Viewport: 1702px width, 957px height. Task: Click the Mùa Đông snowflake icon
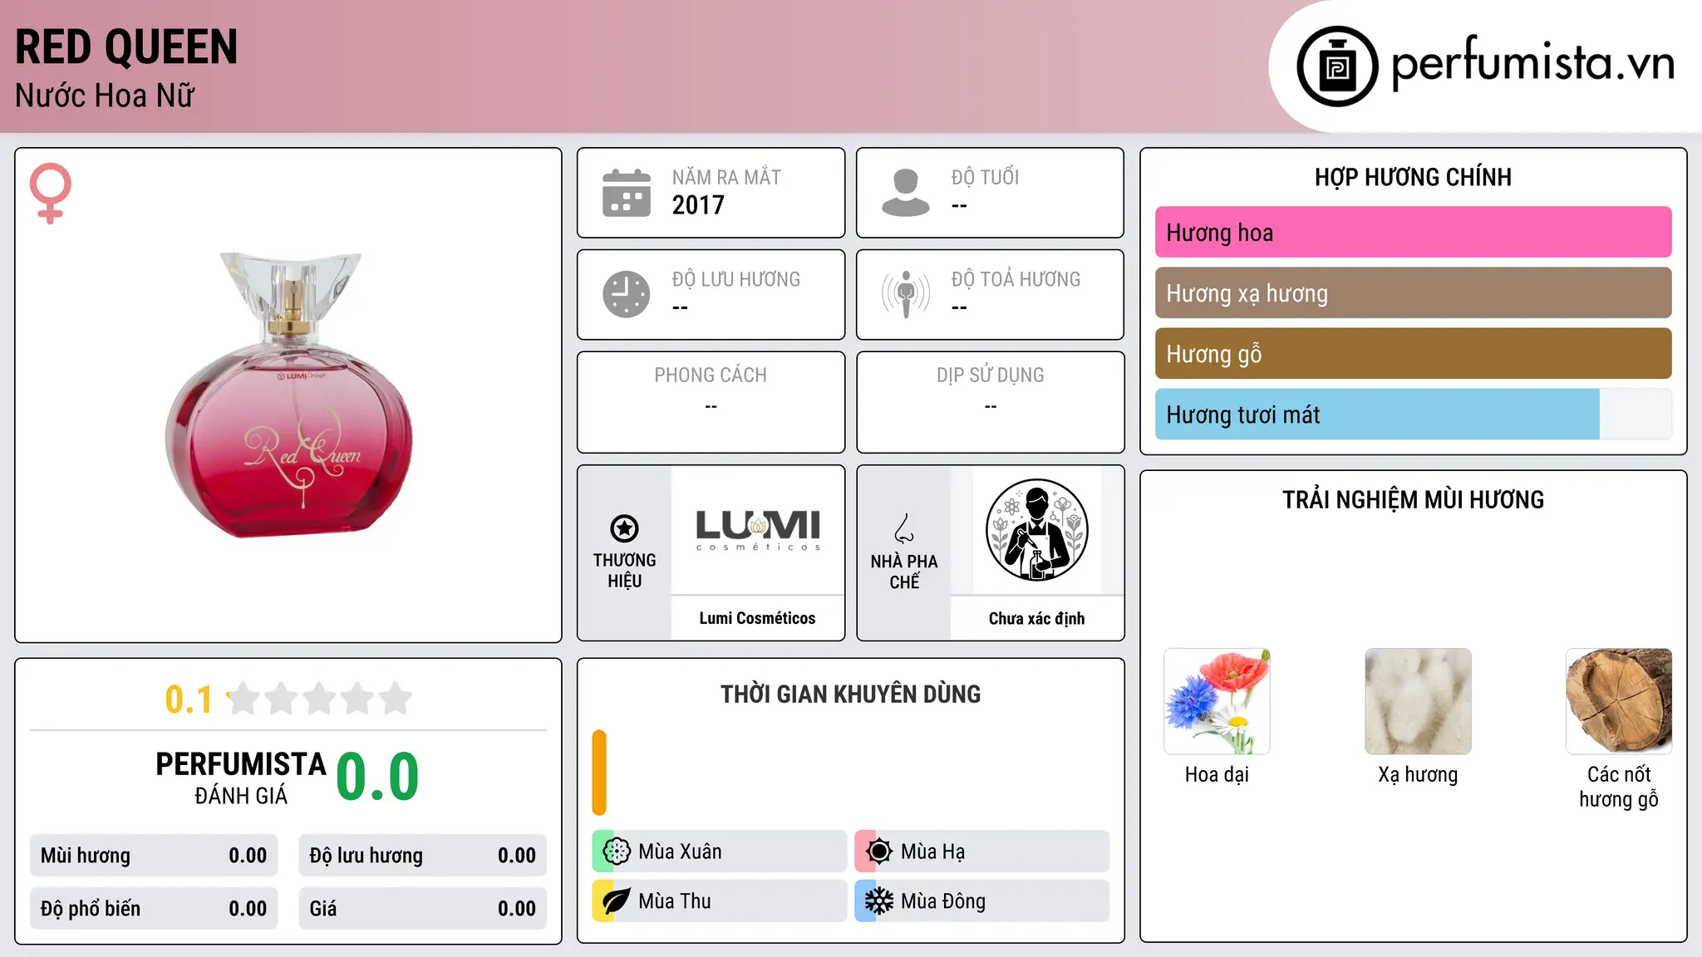879,901
